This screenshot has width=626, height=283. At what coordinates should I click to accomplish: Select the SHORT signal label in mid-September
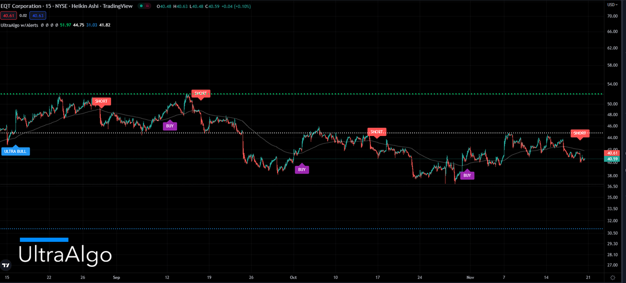[201, 94]
